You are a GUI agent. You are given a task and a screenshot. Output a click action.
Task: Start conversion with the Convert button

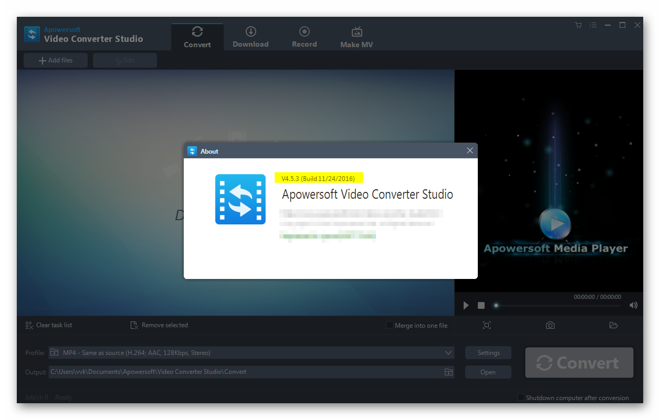[x=579, y=362]
